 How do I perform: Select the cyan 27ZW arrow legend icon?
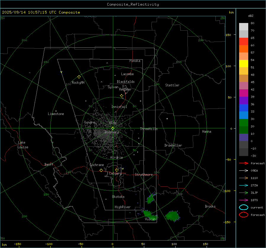(244, 185)
